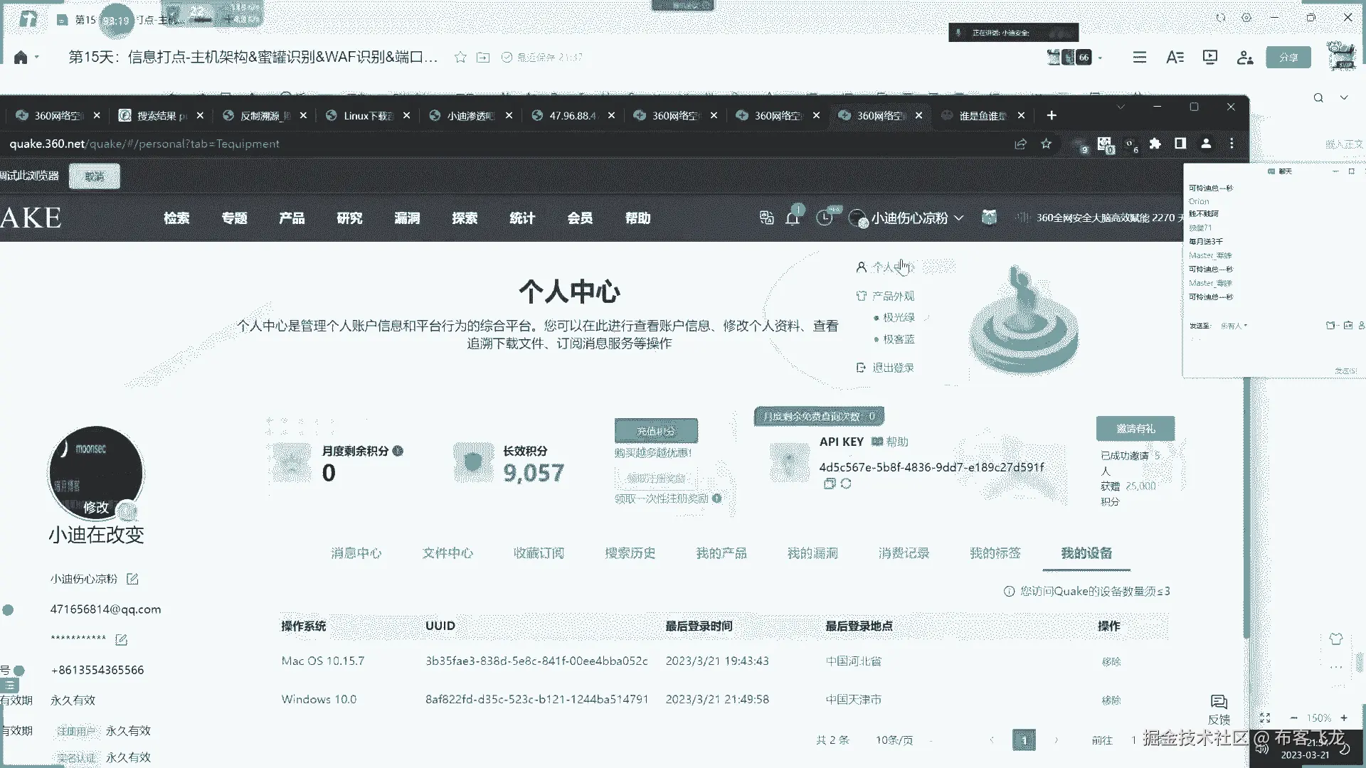
Task: Open the history clock icon in navbar
Action: click(x=824, y=218)
